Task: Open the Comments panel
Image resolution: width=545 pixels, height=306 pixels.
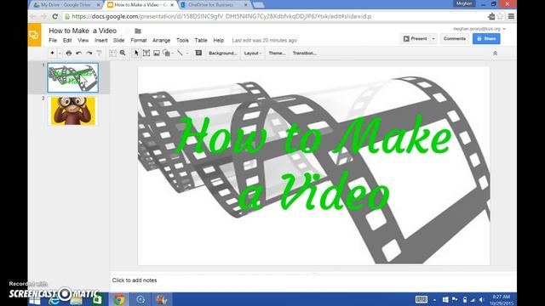Action: click(455, 38)
